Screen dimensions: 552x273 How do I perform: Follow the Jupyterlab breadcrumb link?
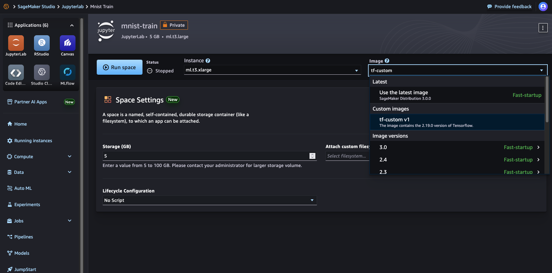click(73, 7)
